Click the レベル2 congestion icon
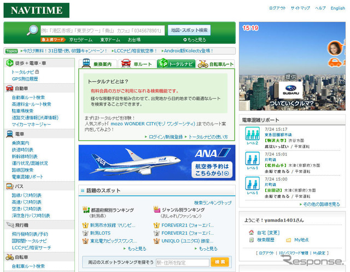The height and width of the screenshot is (272, 350). pos(252,136)
